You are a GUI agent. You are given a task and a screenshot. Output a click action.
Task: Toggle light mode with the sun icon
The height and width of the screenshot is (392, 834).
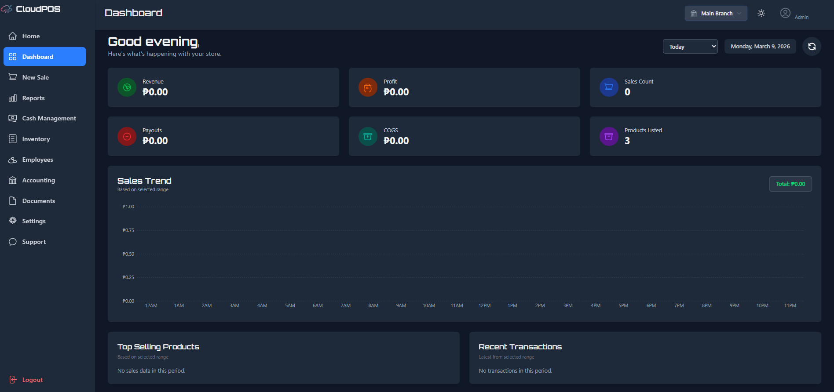761,13
